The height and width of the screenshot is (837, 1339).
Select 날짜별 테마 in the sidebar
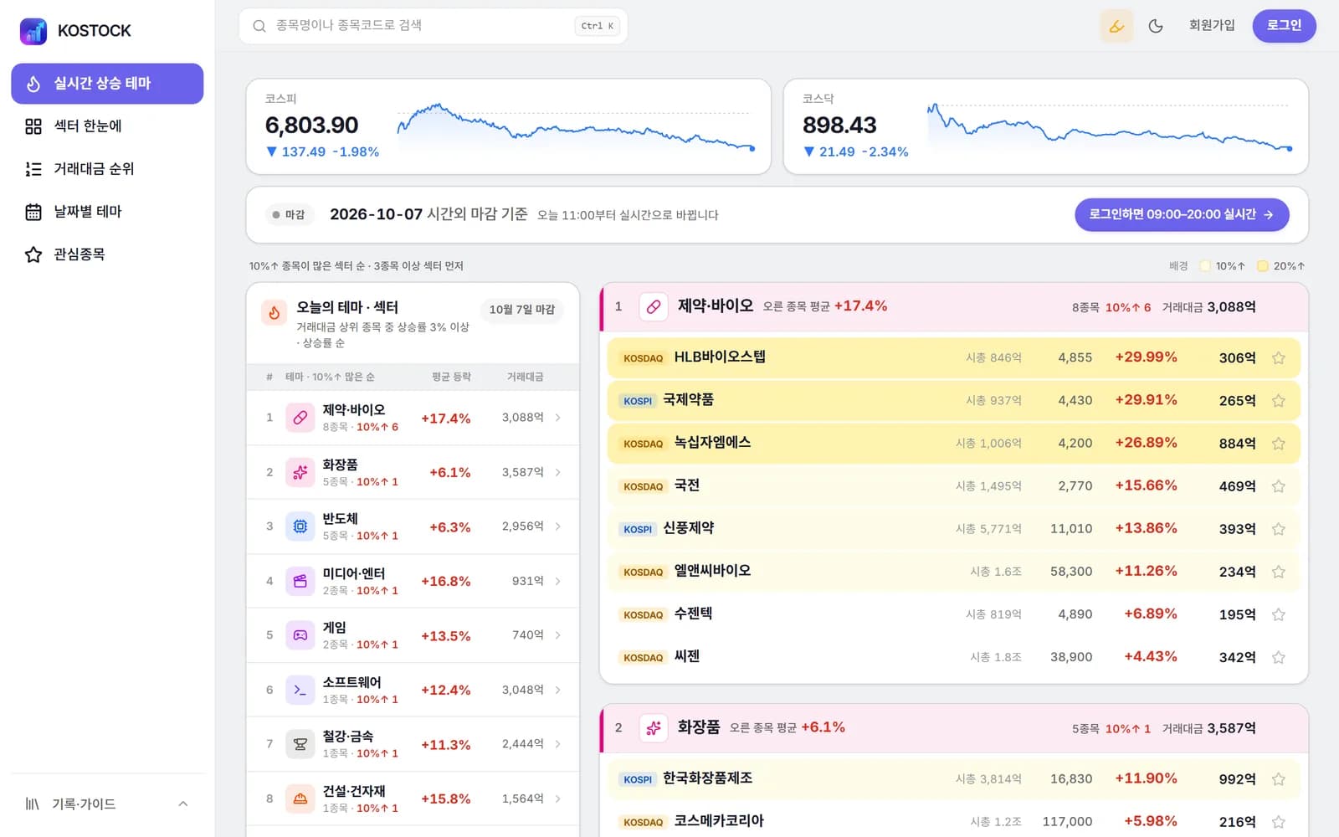pyautogui.click(x=107, y=212)
